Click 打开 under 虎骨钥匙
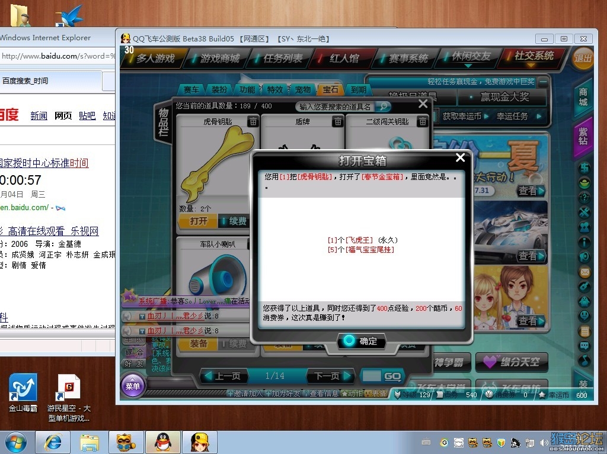607x454 pixels. [199, 221]
